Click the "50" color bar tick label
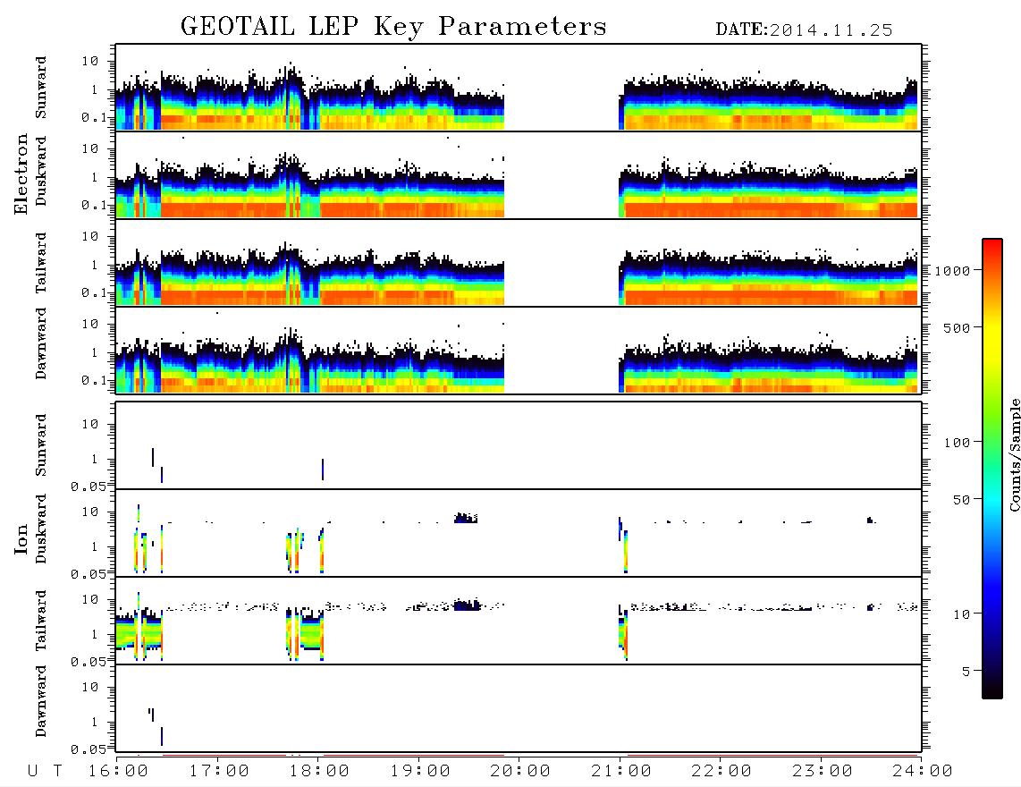Screen dimensions: 1021x787 (x=961, y=500)
